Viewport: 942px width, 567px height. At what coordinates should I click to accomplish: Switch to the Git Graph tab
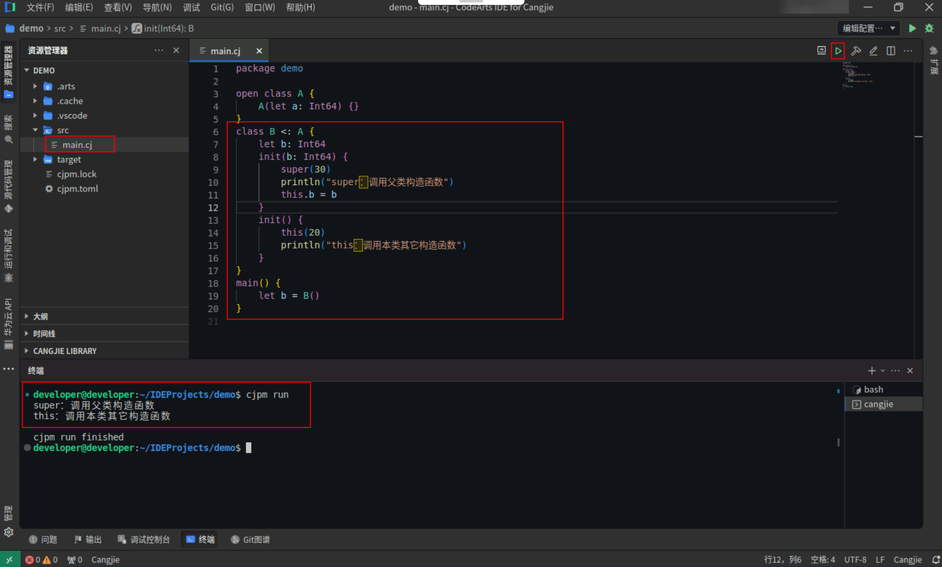[251, 539]
